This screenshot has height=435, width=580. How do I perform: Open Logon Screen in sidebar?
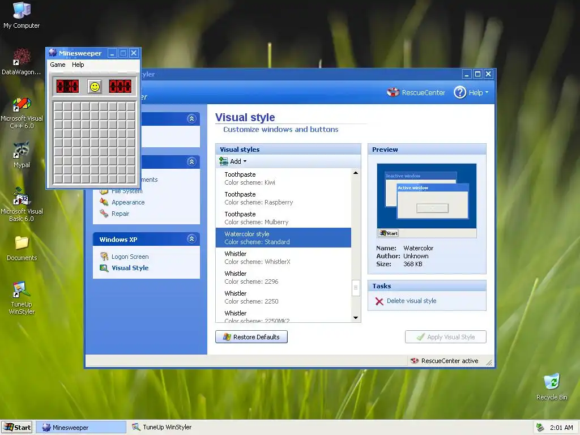(x=130, y=257)
